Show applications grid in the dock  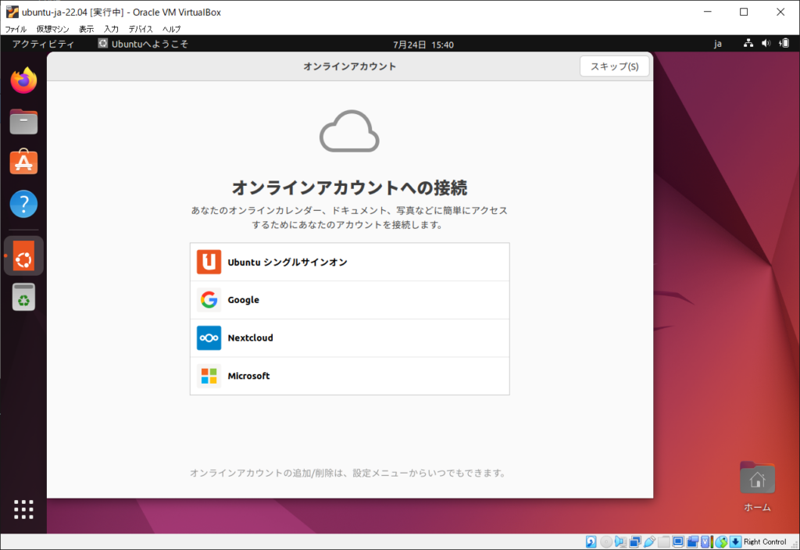pyautogui.click(x=24, y=509)
